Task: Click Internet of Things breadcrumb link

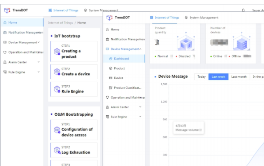Action: 60,23
